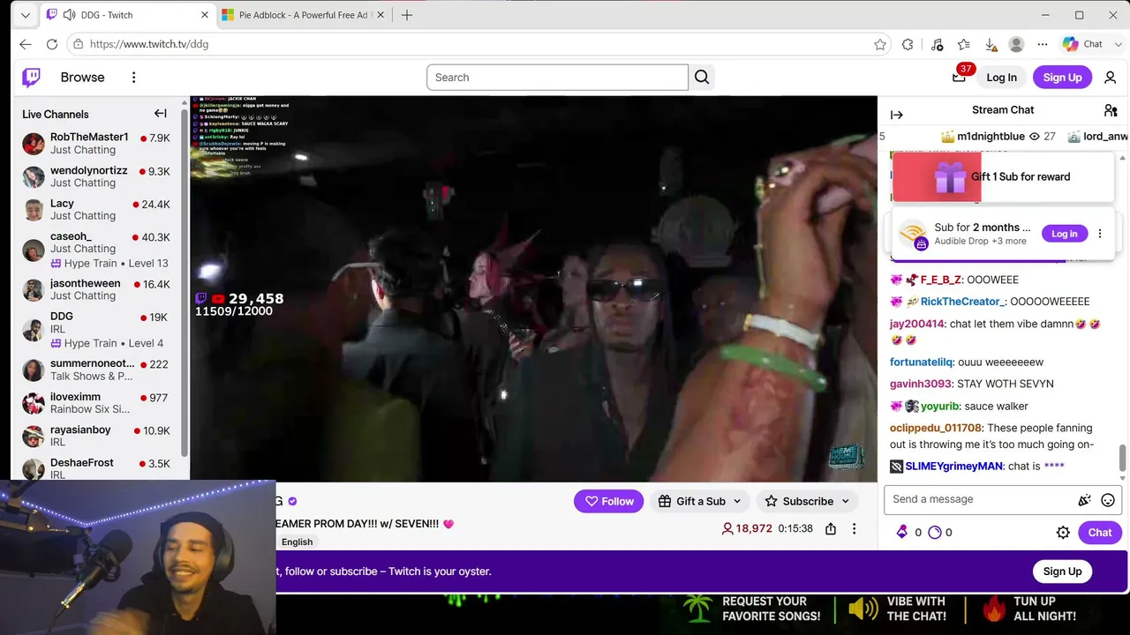1130x635 pixels.
Task: Click the Sign Up button in the header
Action: (1062, 78)
